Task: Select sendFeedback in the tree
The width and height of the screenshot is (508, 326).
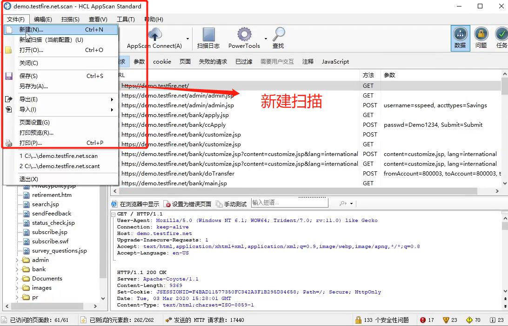Action: click(52, 214)
